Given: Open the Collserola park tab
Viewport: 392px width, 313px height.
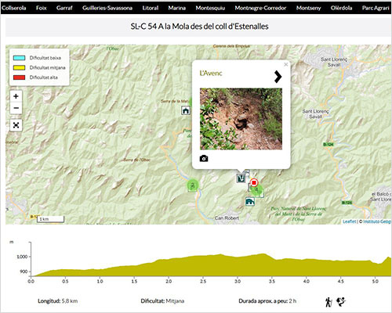Looking at the screenshot, I should (x=14, y=8).
